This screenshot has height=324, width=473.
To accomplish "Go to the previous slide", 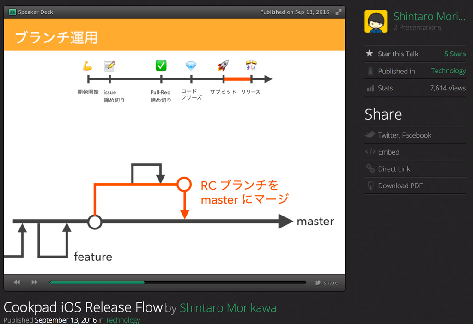I will click(17, 282).
